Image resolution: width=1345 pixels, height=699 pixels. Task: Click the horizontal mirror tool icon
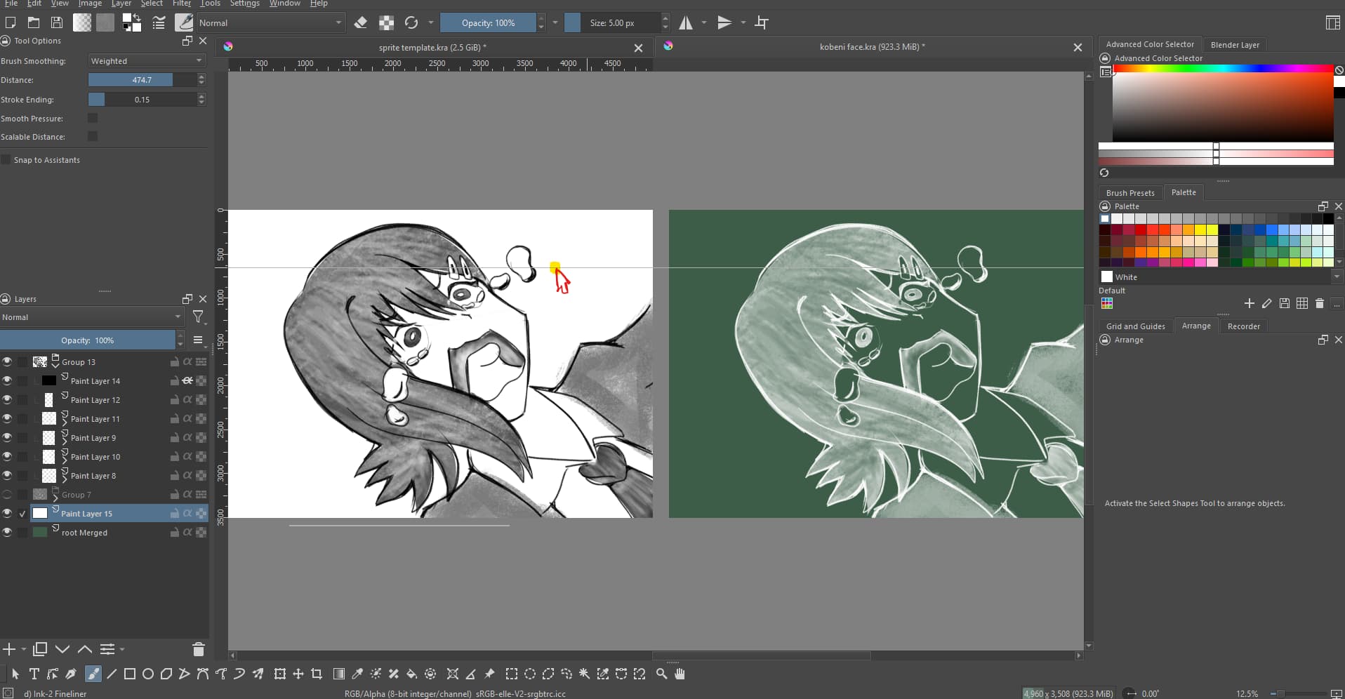point(686,23)
